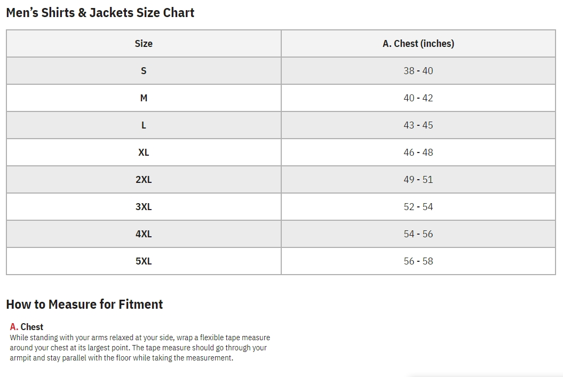The image size is (563, 377).
Task: Click the How to Measure for Fitment heading
Action: (x=84, y=304)
